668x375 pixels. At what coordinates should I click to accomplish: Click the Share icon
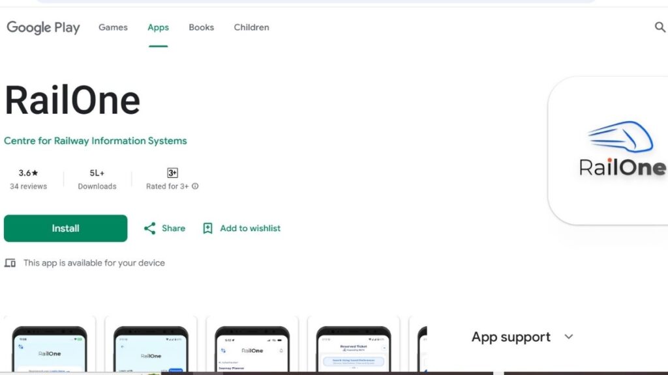pyautogui.click(x=149, y=229)
